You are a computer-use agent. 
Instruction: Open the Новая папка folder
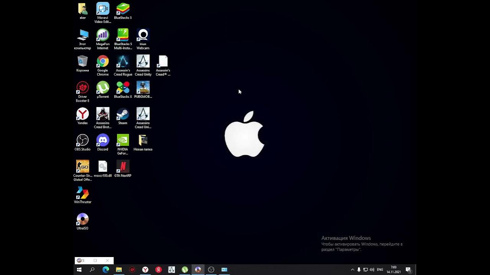pos(143,143)
